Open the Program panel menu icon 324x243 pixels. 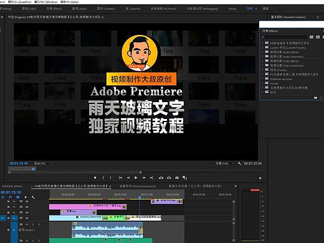pyautogui.click(x=103, y=17)
